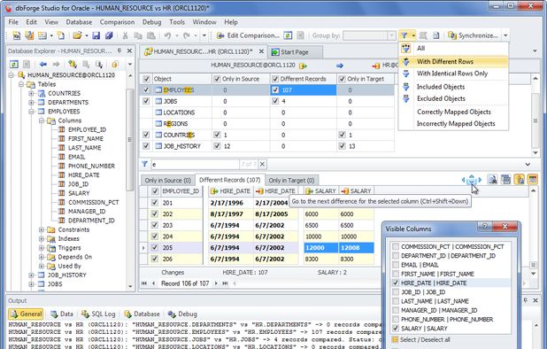Clear the object filter text with X
Image resolution: width=547 pixels, height=349 pixels.
[262, 164]
